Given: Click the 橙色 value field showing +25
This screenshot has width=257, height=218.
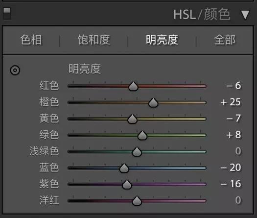Looking at the screenshot, I should coord(231,102).
